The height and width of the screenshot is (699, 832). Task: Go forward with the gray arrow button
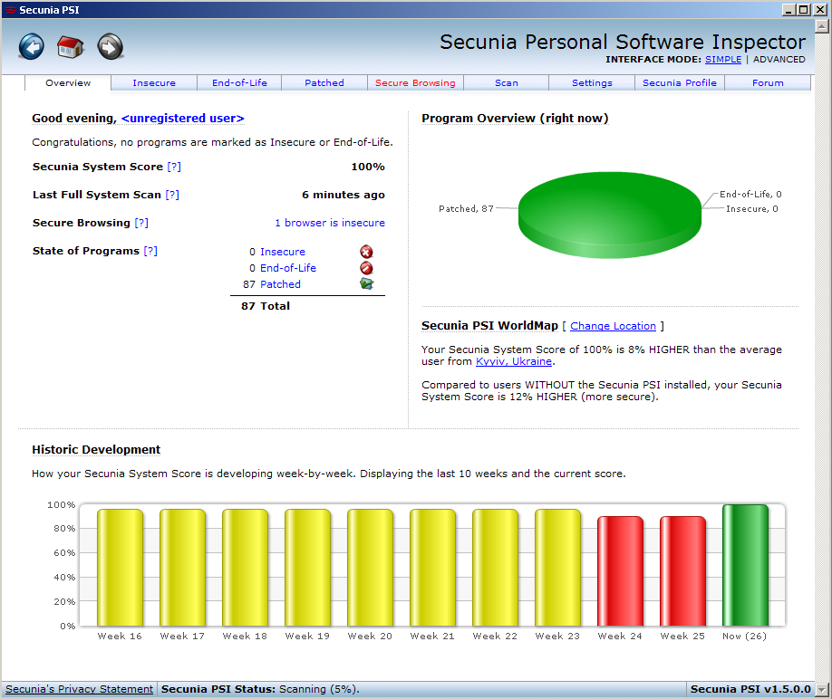(111, 47)
